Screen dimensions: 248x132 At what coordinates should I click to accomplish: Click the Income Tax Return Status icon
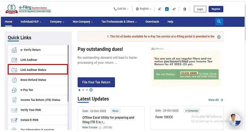tap(14, 100)
